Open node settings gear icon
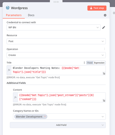115x135 pixels. tap(105, 15)
